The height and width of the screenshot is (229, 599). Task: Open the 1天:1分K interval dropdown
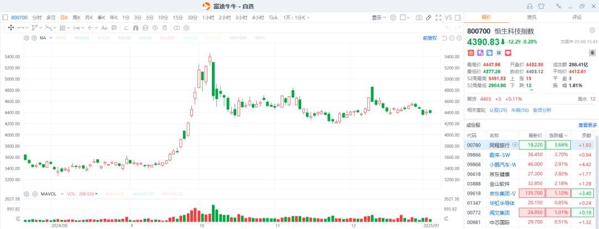(296, 18)
